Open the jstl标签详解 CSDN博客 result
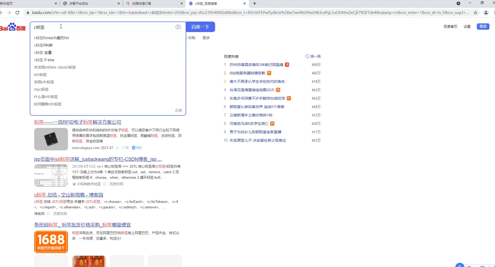 click(x=98, y=159)
